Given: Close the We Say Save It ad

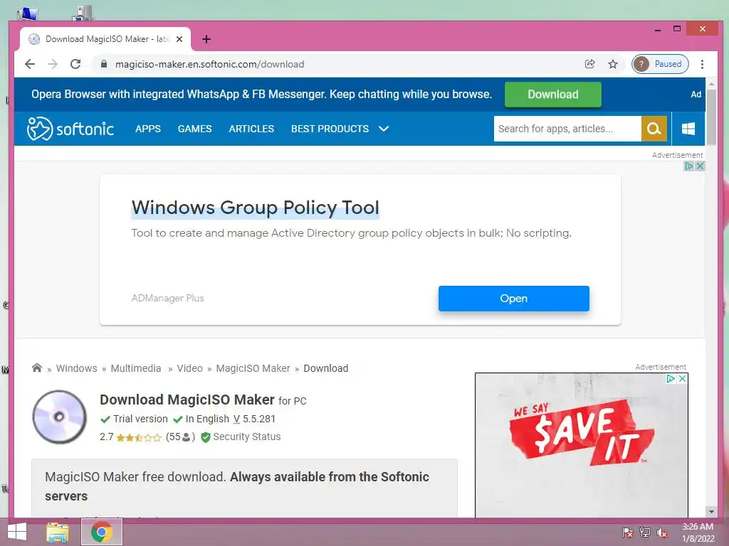Looking at the screenshot, I should point(682,378).
